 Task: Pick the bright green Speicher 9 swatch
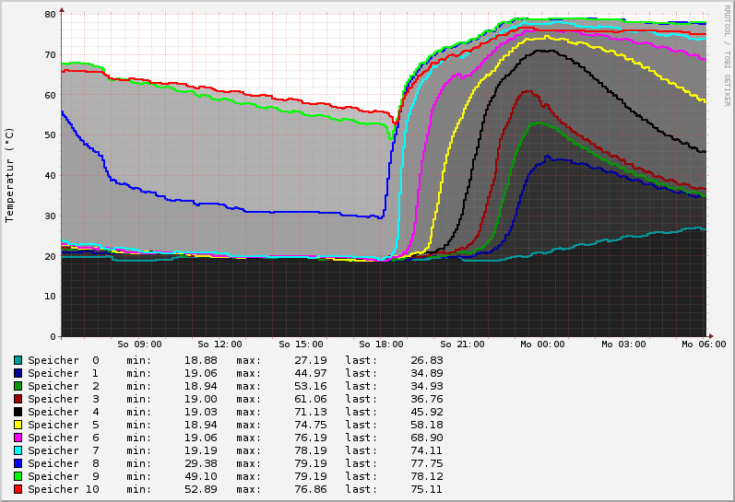(x=18, y=476)
